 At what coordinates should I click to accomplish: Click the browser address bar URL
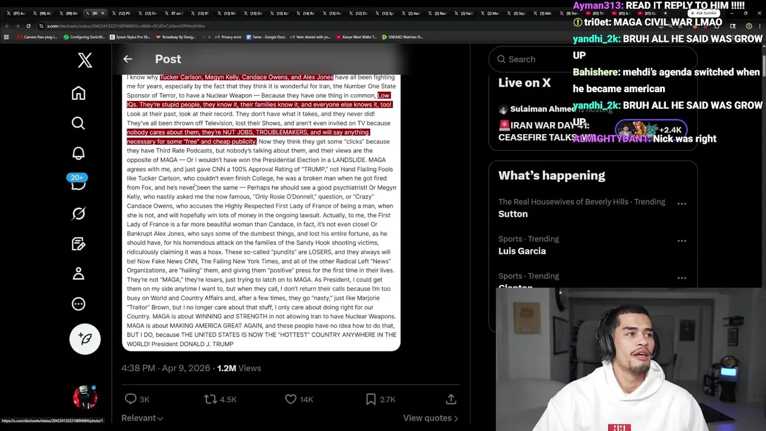tap(126, 26)
